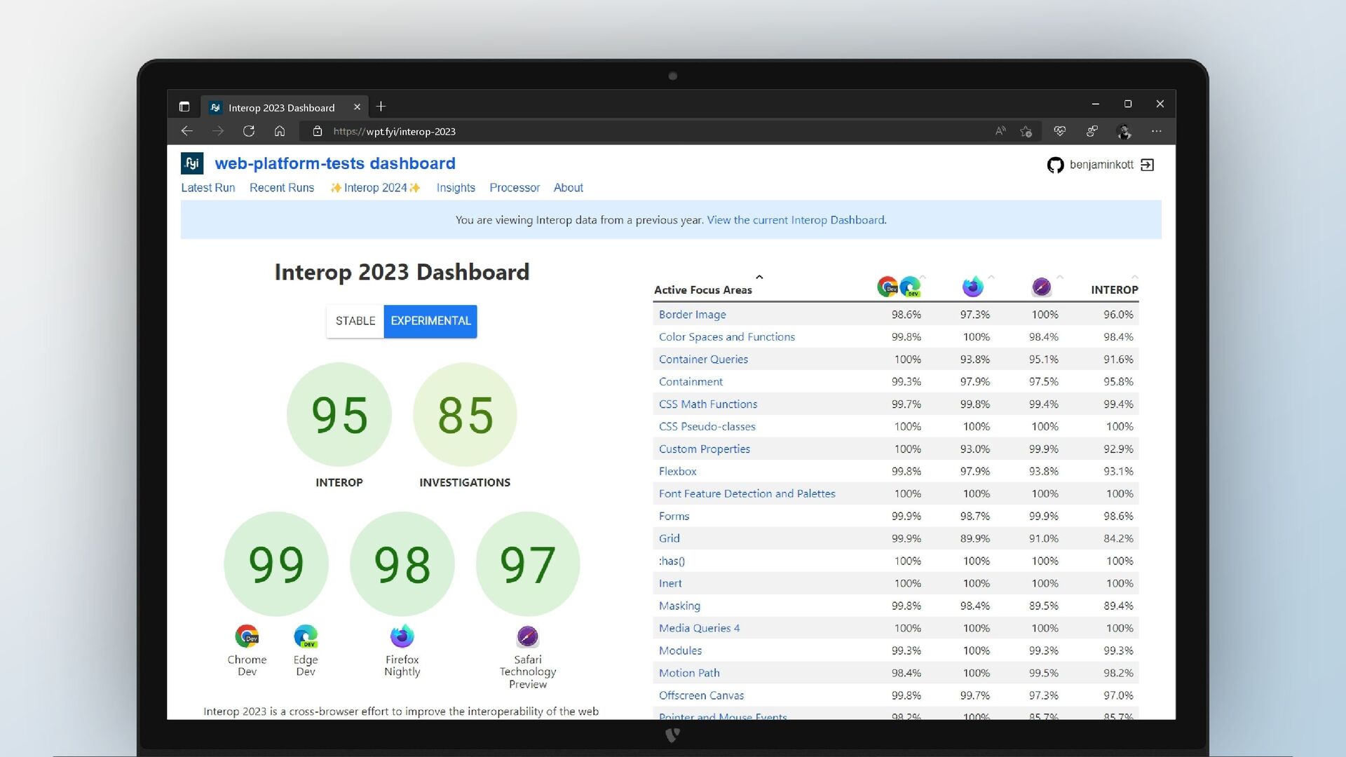Go back with the browser back arrow
1346x757 pixels.
point(186,131)
